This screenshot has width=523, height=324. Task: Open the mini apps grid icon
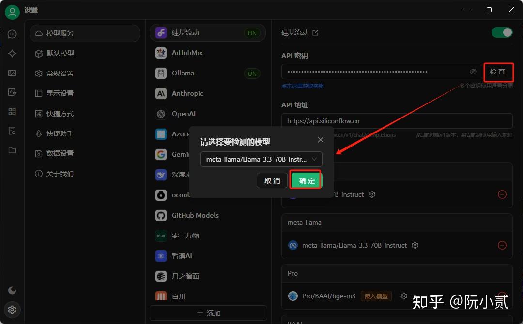point(12,112)
